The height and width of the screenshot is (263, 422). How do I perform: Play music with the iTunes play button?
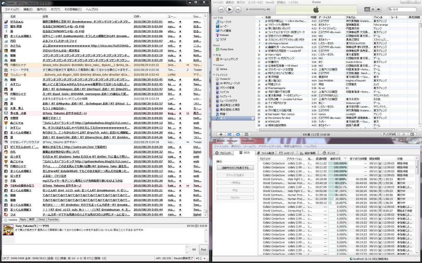230,9
